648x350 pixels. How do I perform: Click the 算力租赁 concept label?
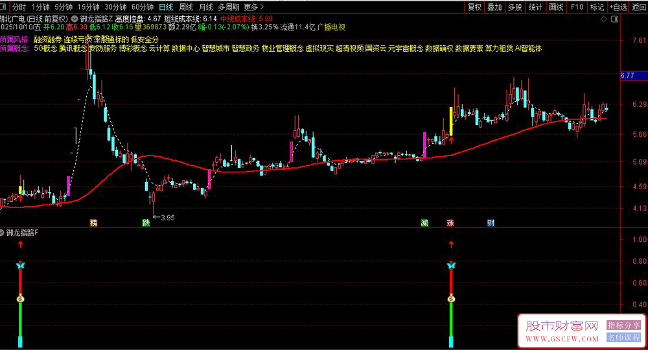pyautogui.click(x=499, y=49)
